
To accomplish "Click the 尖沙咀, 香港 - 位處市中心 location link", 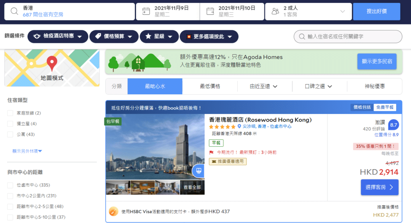I will [x=267, y=126].
